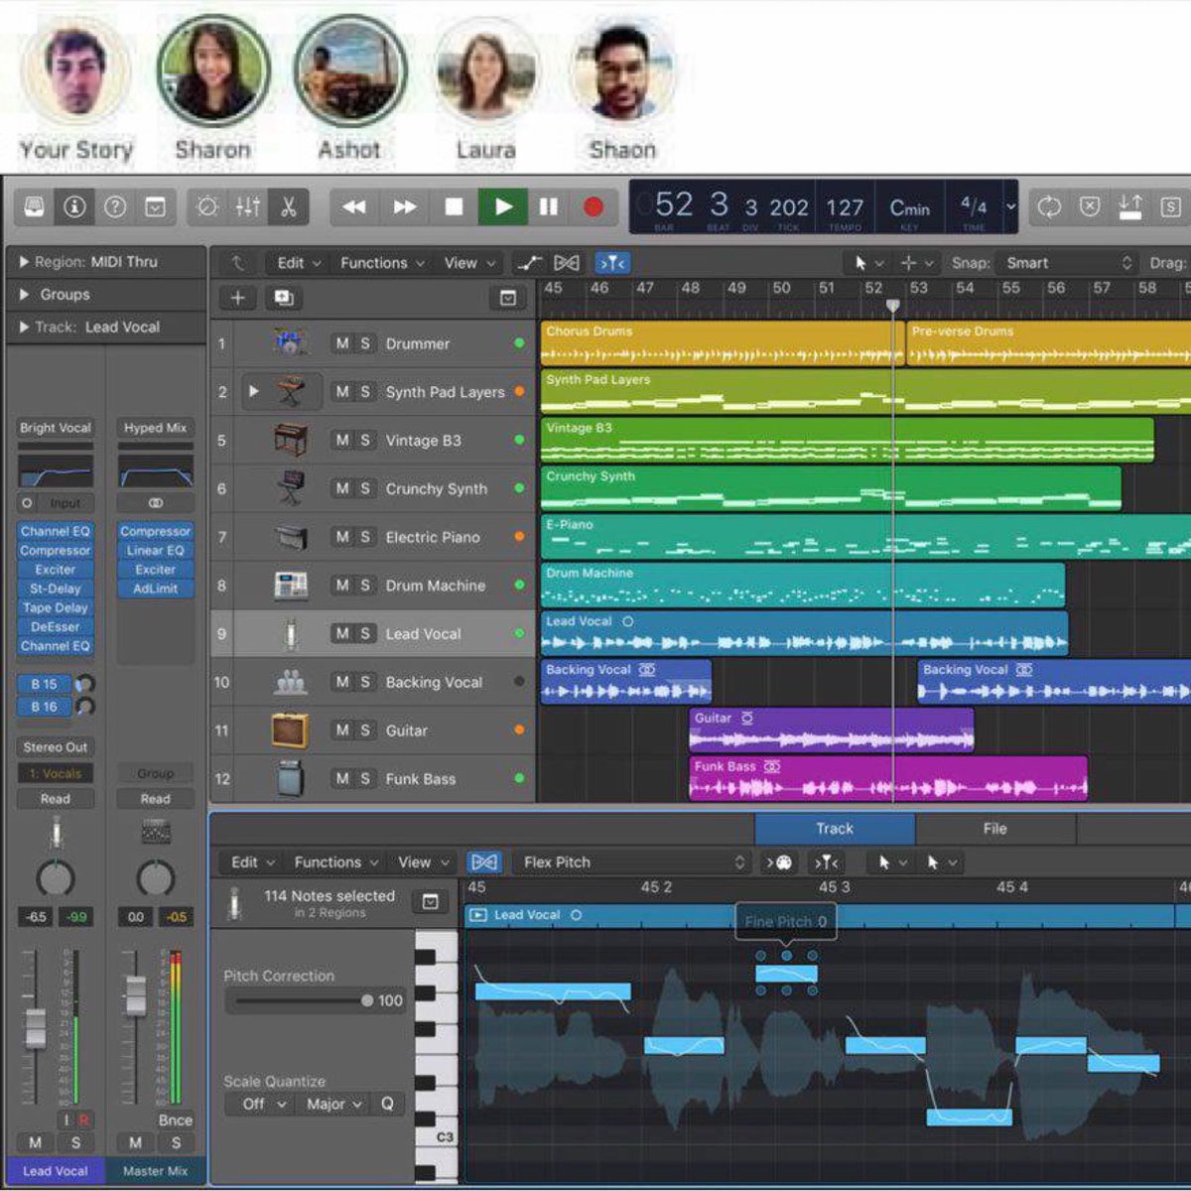Click the Bright Vocal setting button
Screen dimensions: 1191x1191
[56, 428]
